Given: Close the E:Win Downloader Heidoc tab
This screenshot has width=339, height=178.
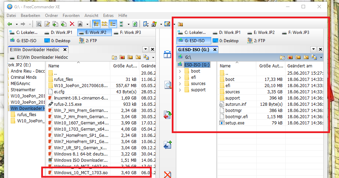Looking at the screenshot, I should pyautogui.click(x=65, y=50).
